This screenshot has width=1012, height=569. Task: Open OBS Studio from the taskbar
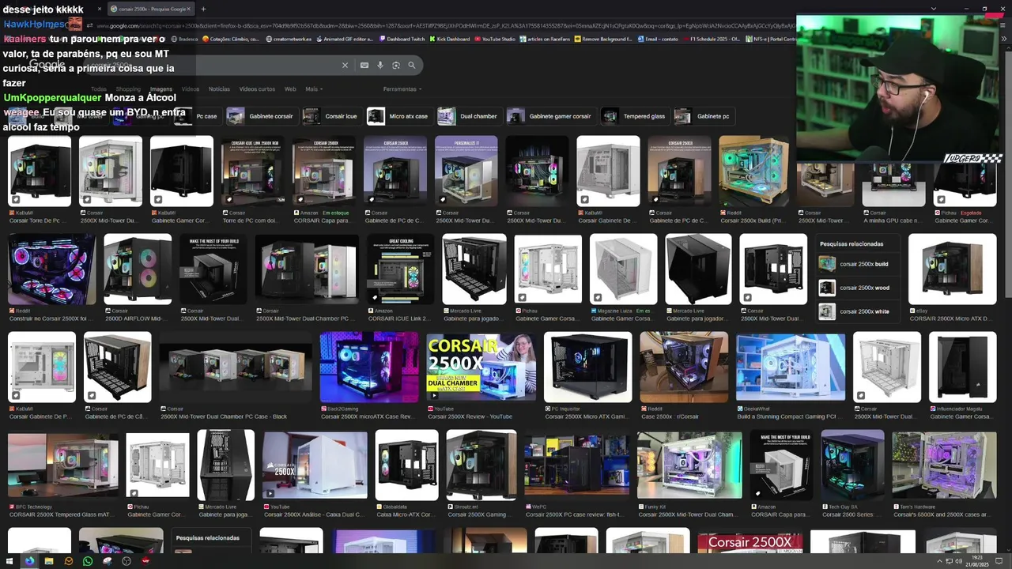coord(126,561)
